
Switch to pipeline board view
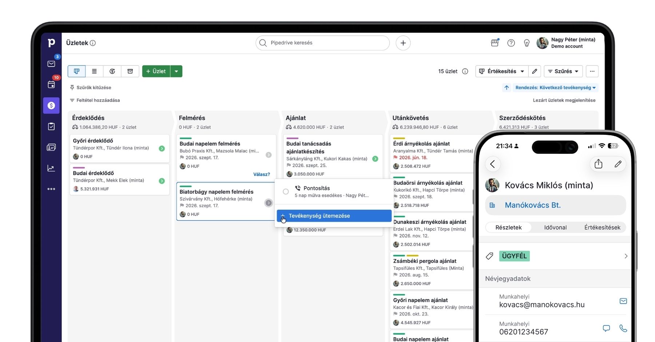coord(77,71)
